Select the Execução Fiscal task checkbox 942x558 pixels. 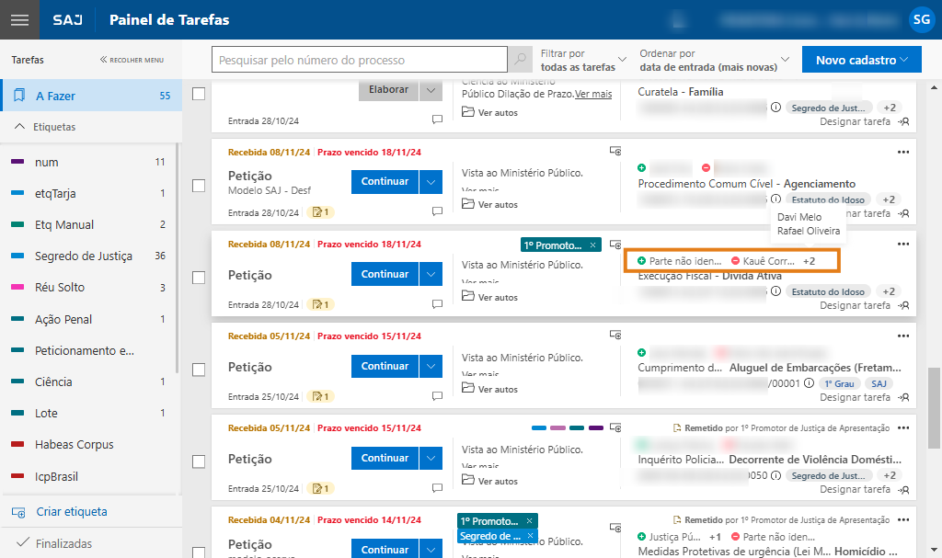click(198, 278)
